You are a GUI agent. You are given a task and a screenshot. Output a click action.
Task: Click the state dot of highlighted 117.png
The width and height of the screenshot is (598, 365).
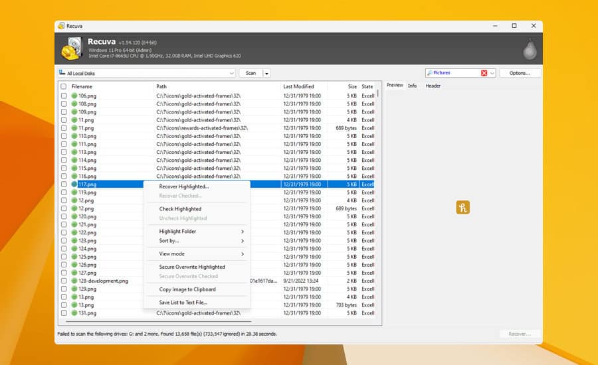pyautogui.click(x=74, y=184)
